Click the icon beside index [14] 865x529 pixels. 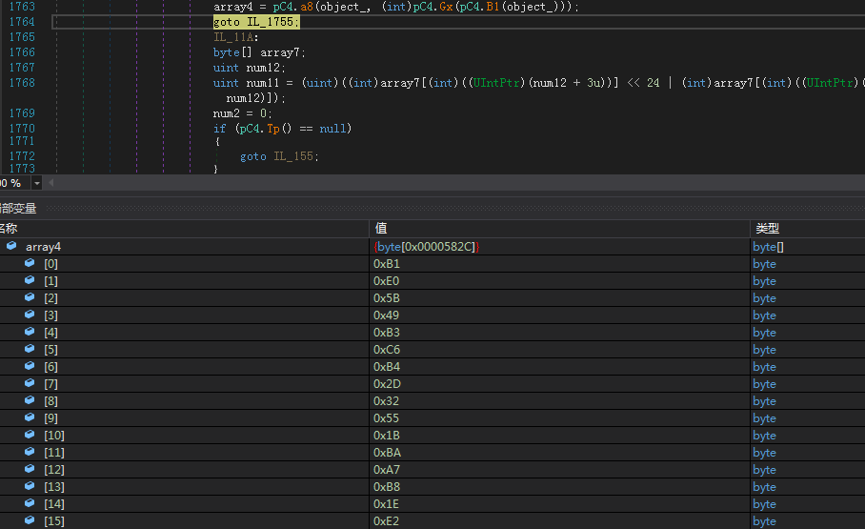click(x=30, y=503)
